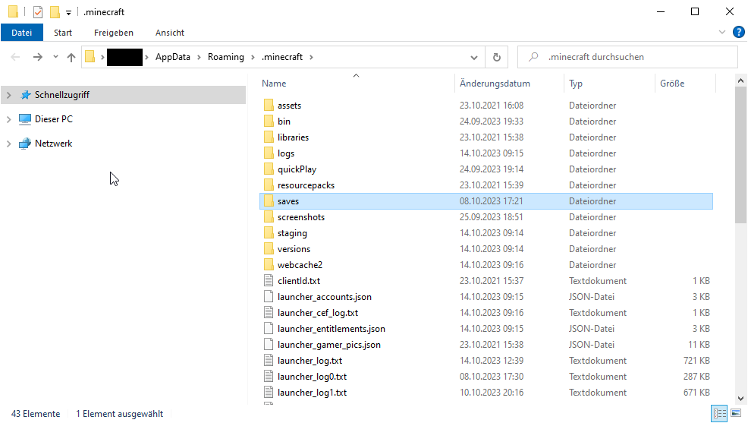Click AppData in the address path

173,57
